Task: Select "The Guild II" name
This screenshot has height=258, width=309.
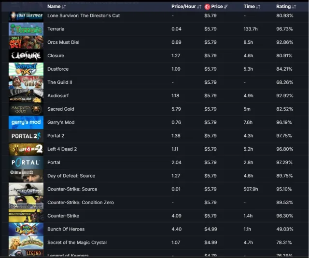Action: [60, 82]
